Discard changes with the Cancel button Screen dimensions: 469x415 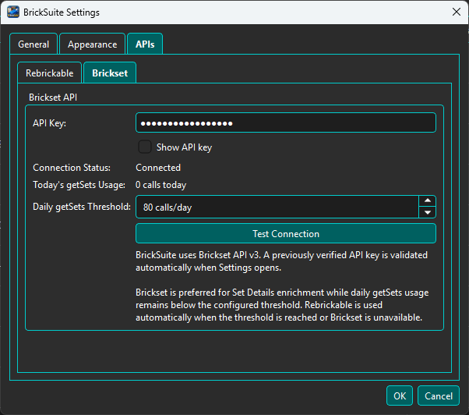[x=439, y=395]
